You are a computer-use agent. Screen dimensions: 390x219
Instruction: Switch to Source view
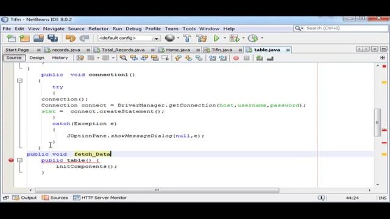[x=14, y=58]
